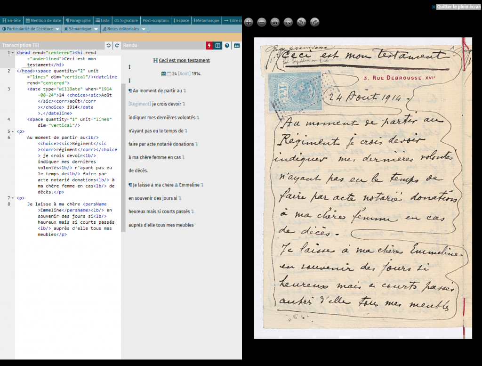Image resolution: width=482 pixels, height=366 pixels.
Task: Click the rendered text 'de décès.'
Action: point(138,171)
